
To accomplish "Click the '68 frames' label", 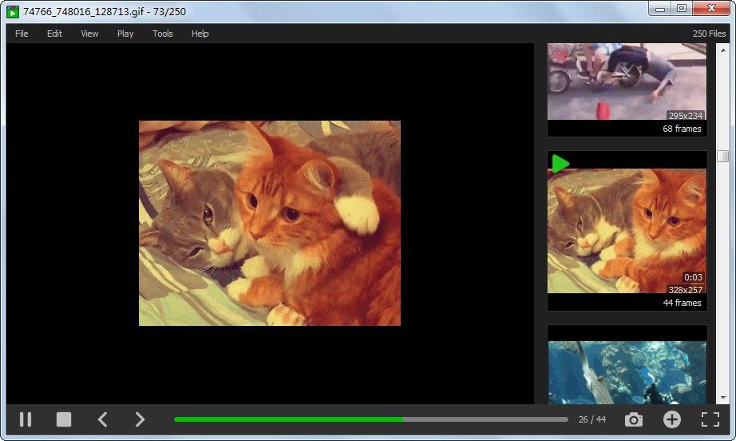I will 682,128.
